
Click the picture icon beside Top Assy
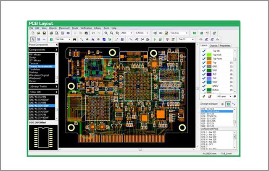point(166,33)
